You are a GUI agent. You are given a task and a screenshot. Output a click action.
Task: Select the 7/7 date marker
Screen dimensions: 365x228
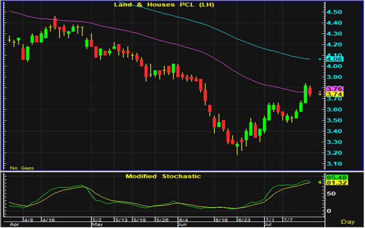pyautogui.click(x=289, y=220)
